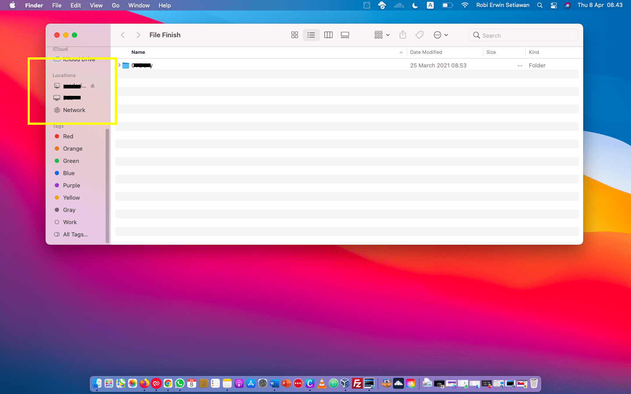Eject the mounted disk in Locations

coord(92,86)
